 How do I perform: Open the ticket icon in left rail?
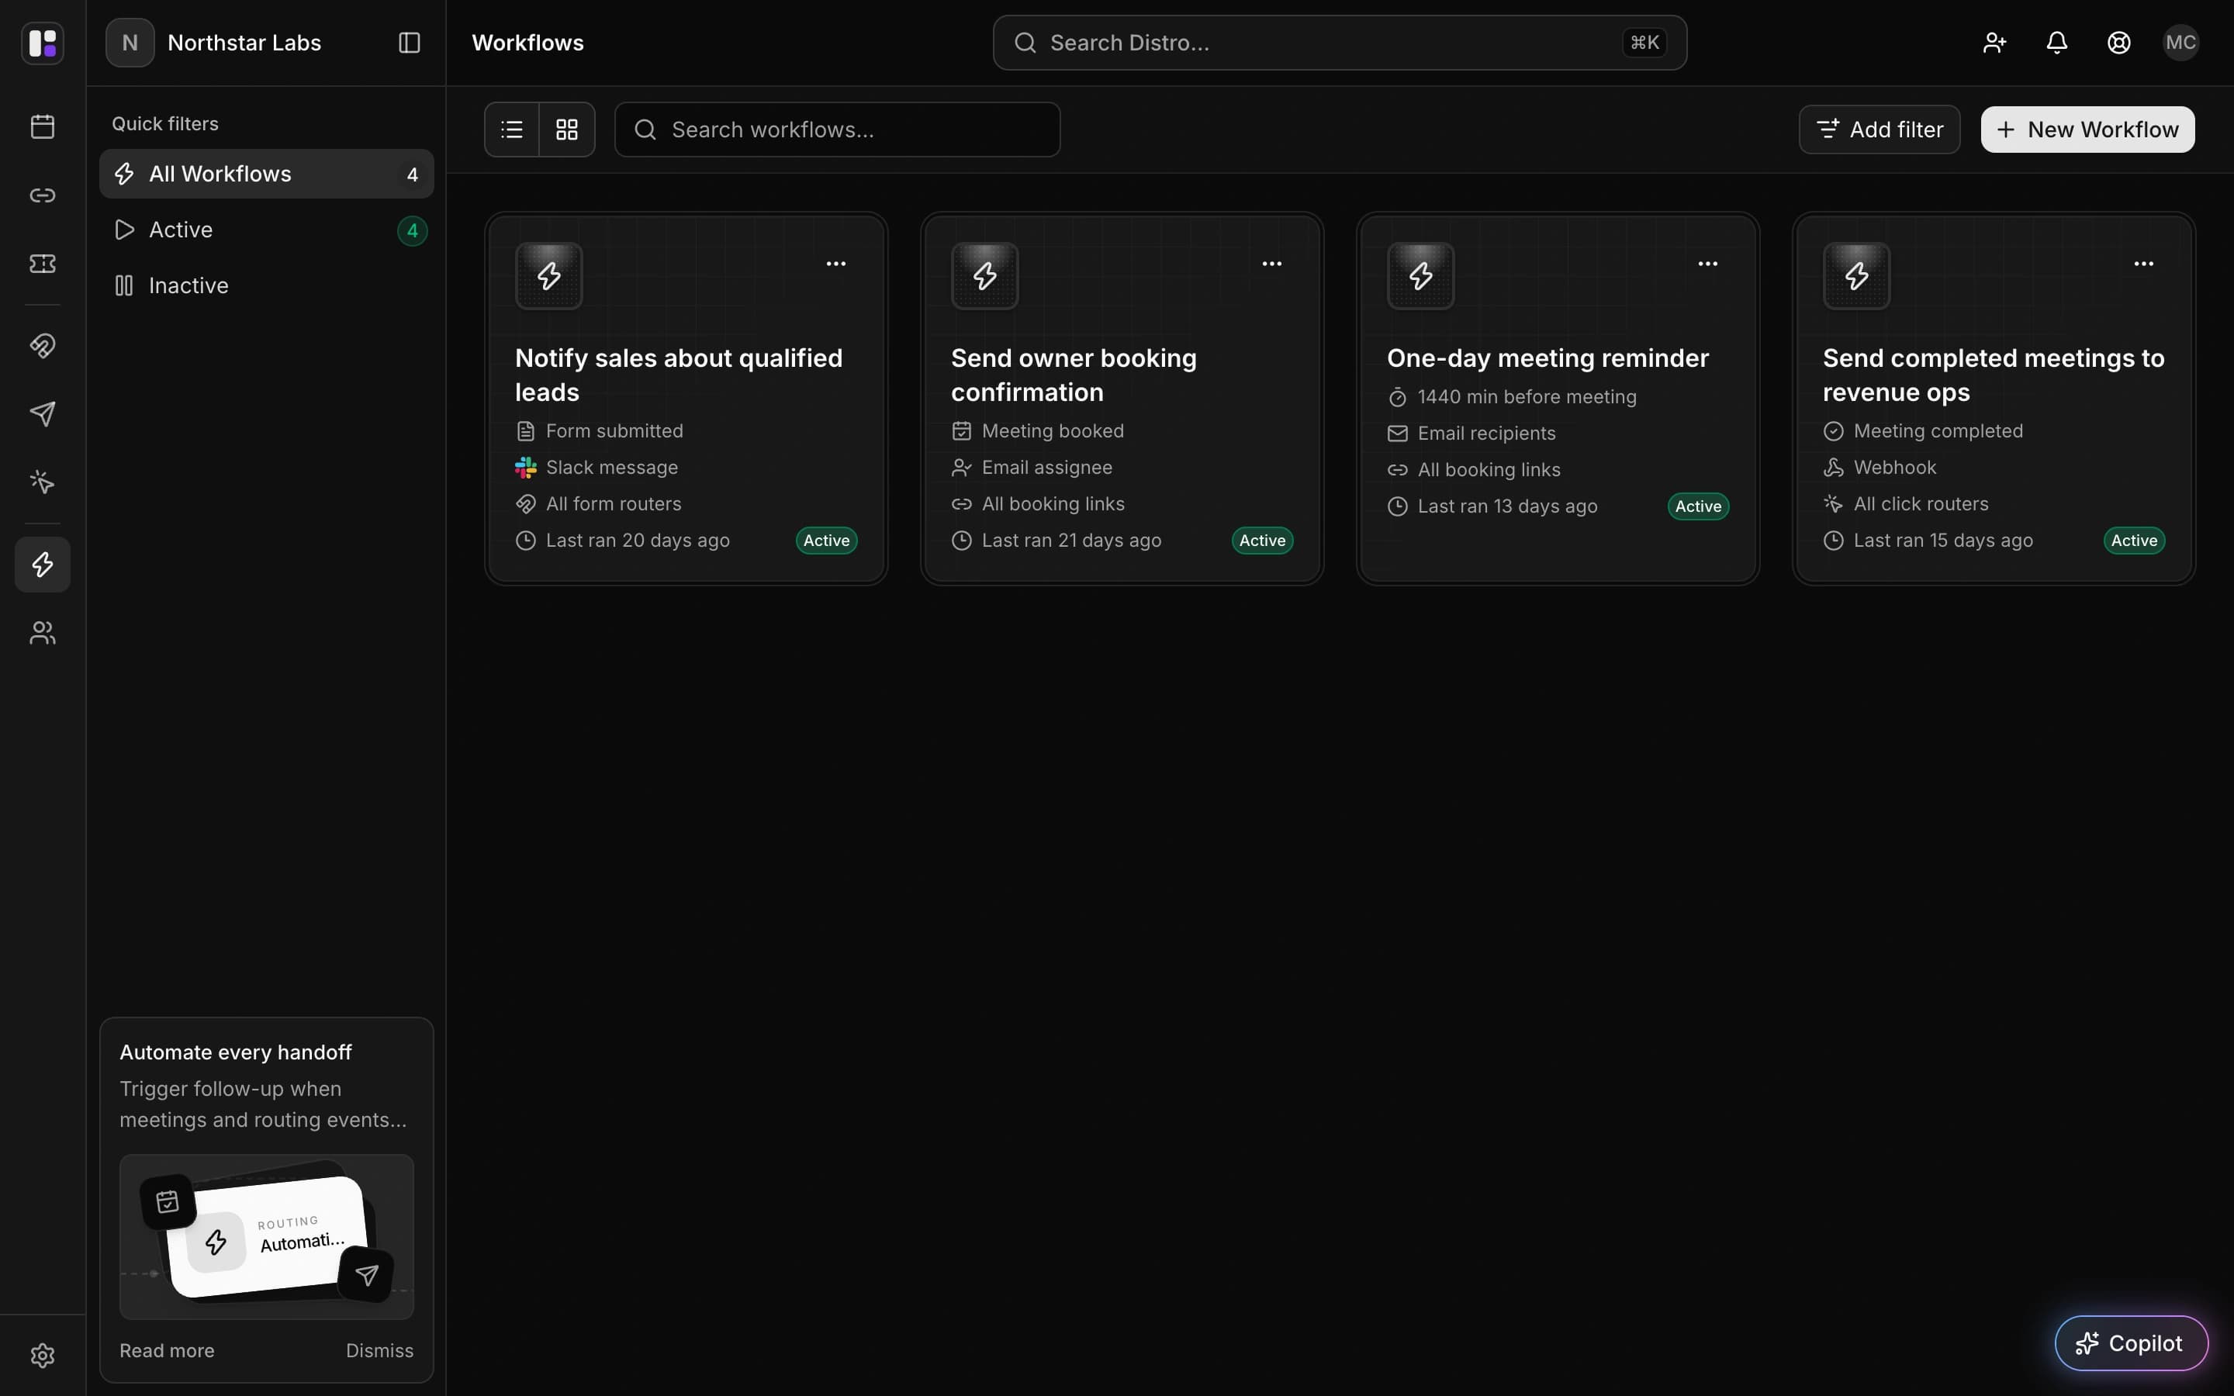coord(43,264)
